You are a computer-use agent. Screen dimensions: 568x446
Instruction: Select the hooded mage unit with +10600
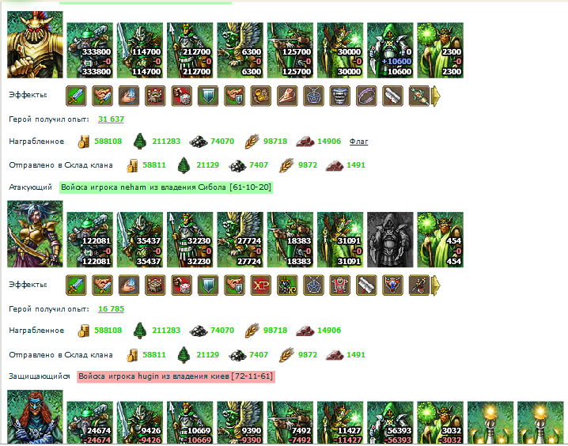click(x=390, y=51)
